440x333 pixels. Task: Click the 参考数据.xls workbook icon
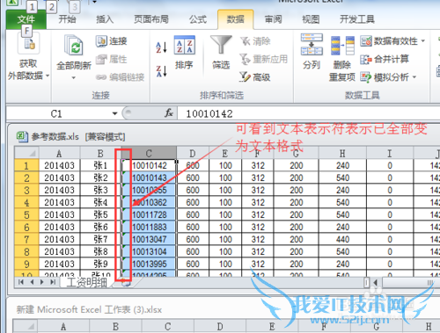(x=22, y=137)
